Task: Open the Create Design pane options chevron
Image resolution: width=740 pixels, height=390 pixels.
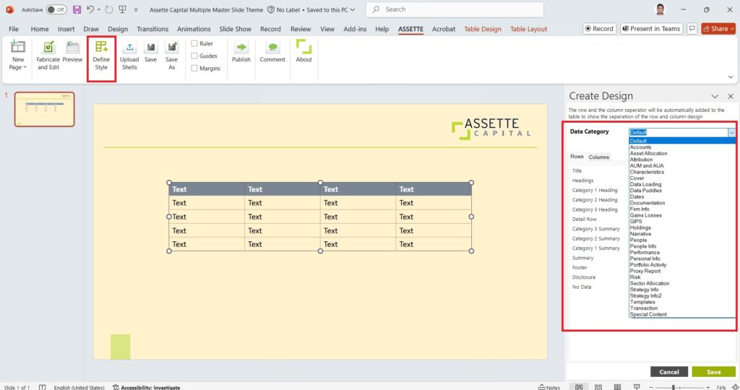Action: [715, 96]
